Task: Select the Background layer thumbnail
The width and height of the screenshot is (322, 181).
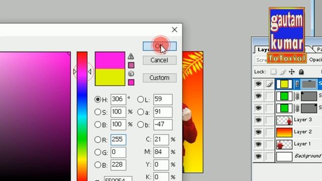Action: (284, 157)
